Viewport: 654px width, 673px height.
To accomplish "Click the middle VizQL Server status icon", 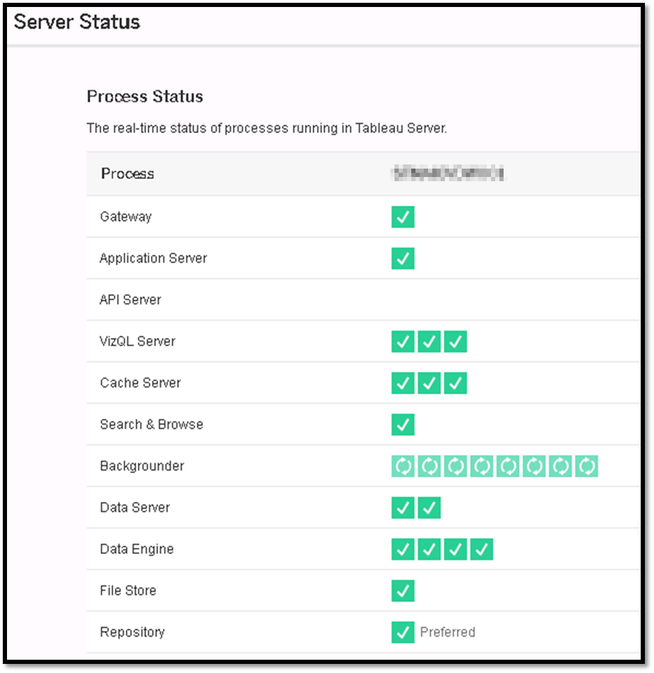I will (429, 341).
